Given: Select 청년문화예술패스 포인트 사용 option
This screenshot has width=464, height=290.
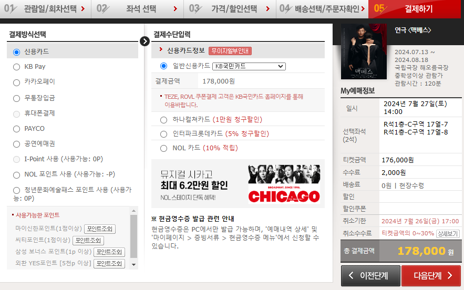Looking at the screenshot, I should click(x=17, y=190).
